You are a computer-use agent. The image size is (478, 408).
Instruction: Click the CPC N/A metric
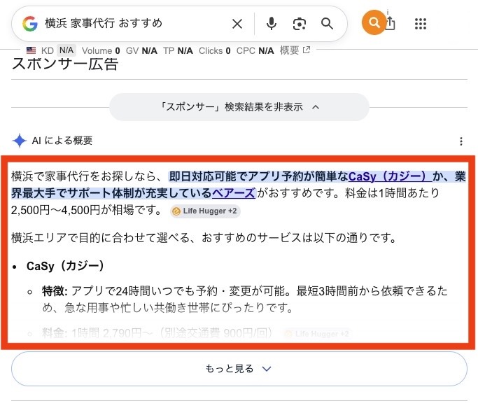(x=255, y=50)
